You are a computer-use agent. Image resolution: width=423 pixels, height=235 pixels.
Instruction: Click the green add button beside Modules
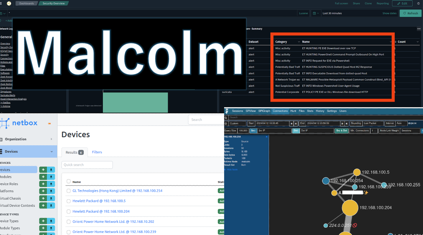[43, 177]
